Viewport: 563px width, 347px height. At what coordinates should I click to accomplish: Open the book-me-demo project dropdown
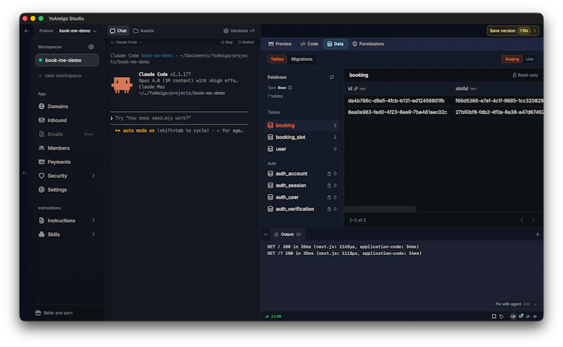[x=78, y=31]
